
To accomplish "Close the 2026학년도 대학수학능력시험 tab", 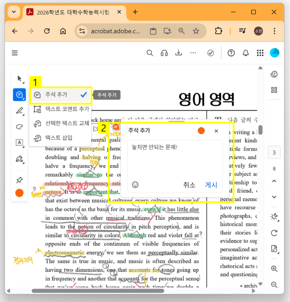I will coord(119,12).
